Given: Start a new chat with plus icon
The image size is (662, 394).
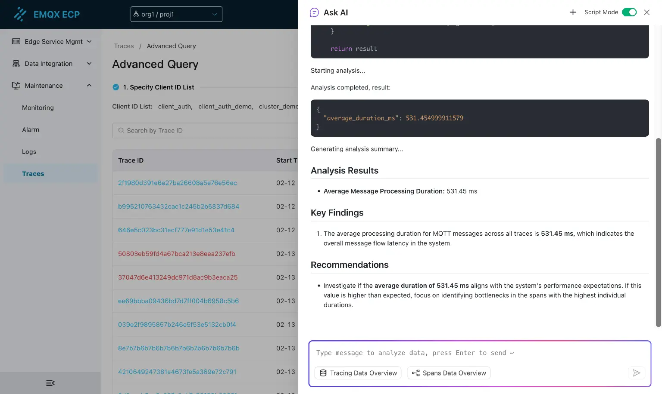Looking at the screenshot, I should tap(573, 12).
